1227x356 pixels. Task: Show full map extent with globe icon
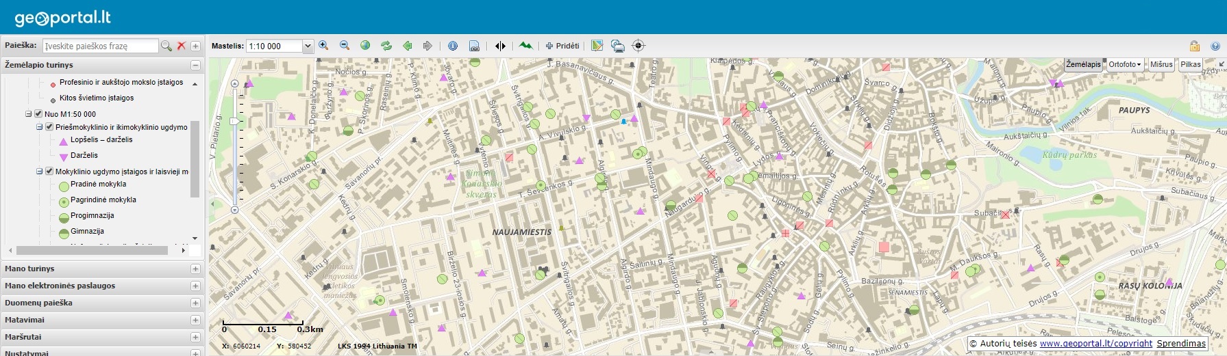point(365,46)
